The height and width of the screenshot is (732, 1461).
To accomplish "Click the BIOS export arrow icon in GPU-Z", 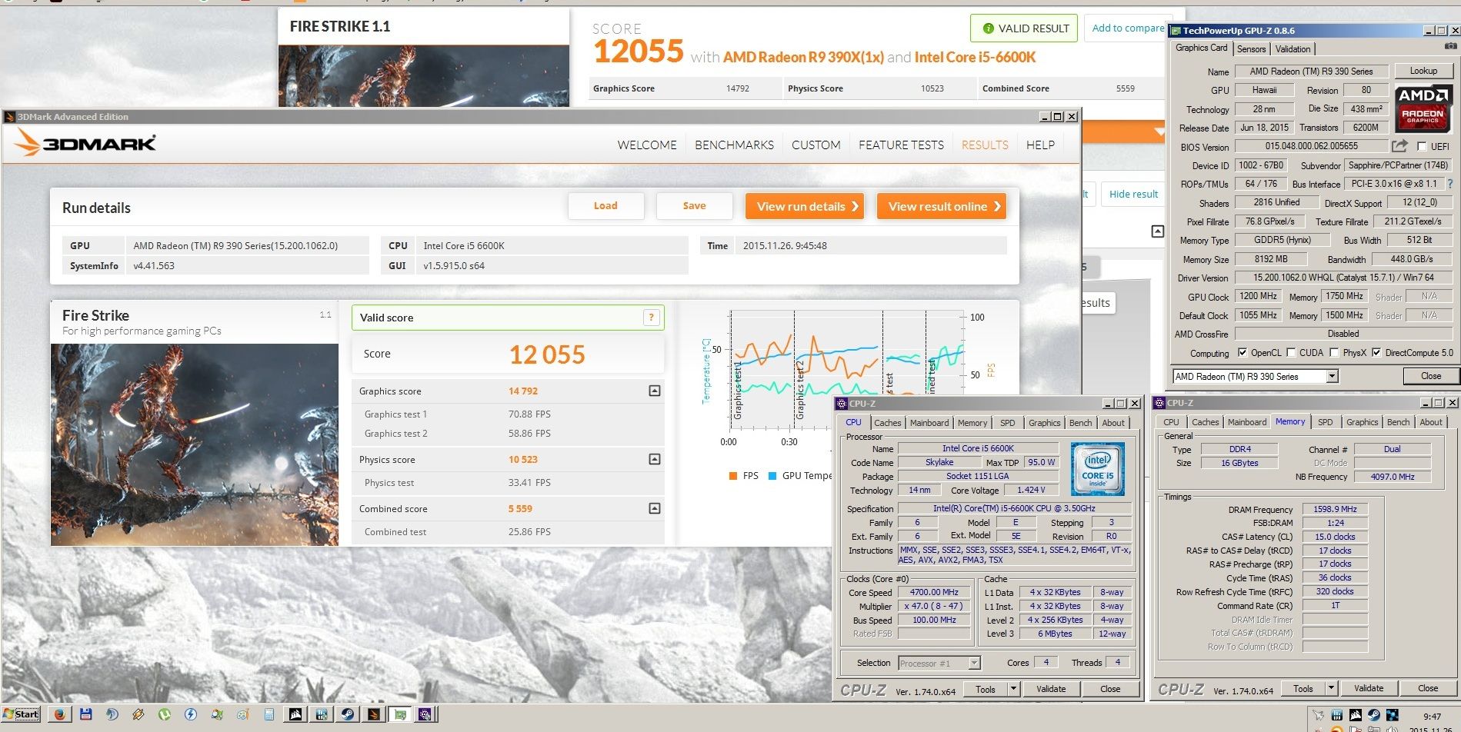I will tap(1399, 146).
